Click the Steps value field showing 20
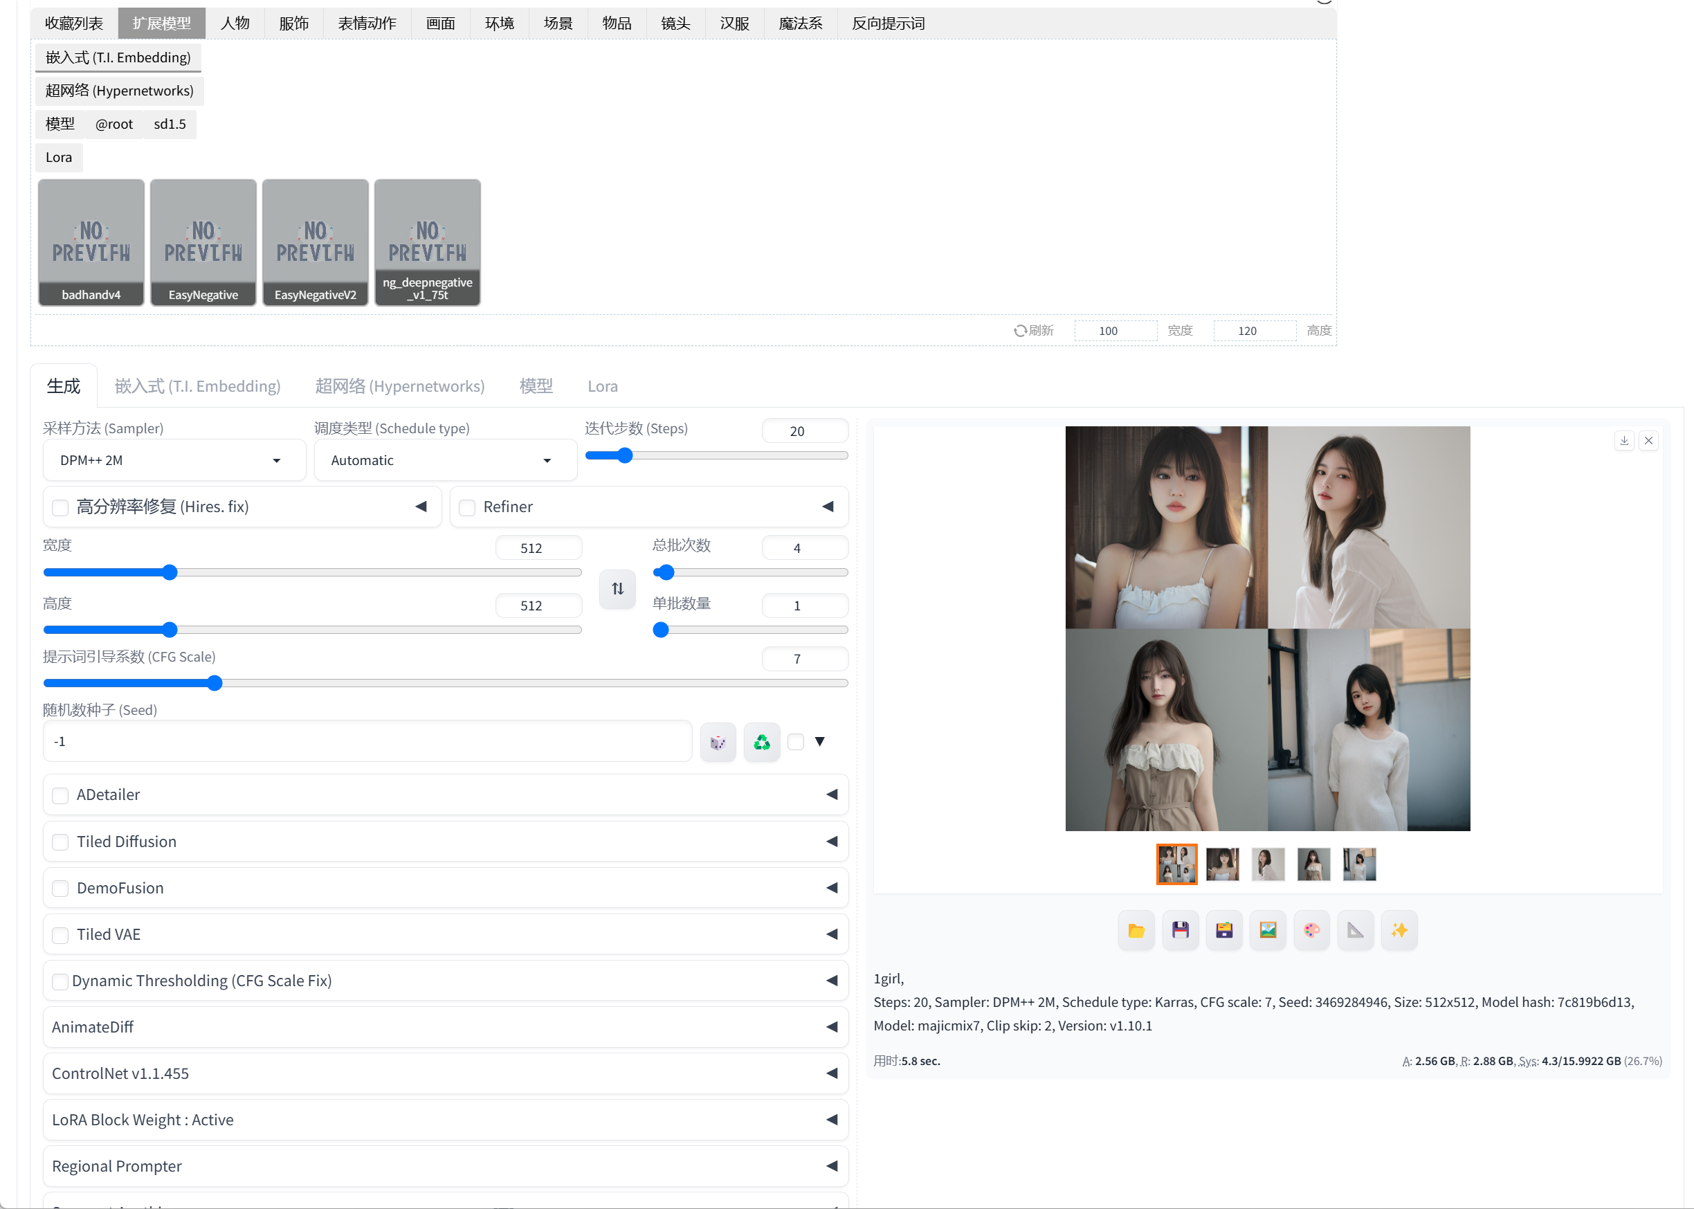The image size is (1694, 1209). (805, 431)
